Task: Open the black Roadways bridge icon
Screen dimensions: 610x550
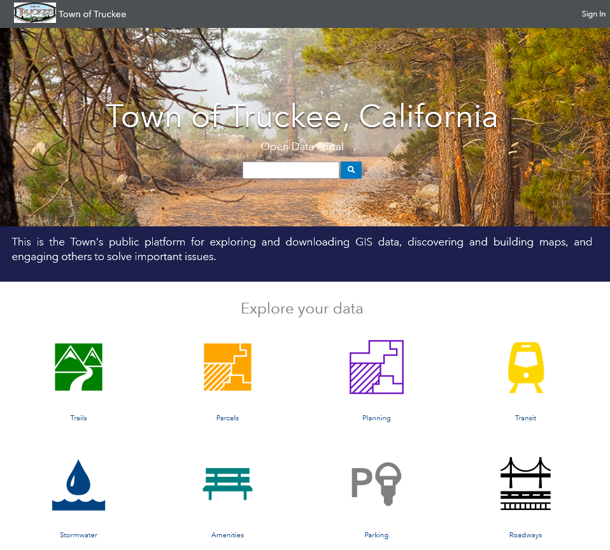Action: [525, 484]
